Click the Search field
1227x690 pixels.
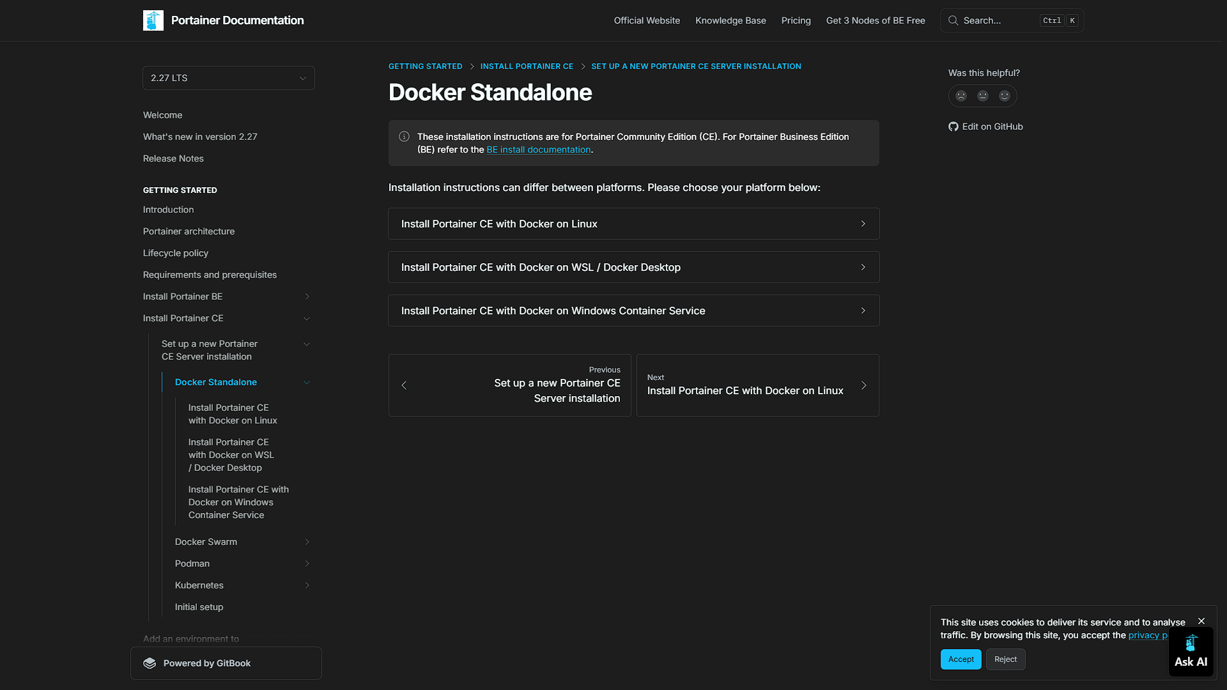(x=1012, y=20)
